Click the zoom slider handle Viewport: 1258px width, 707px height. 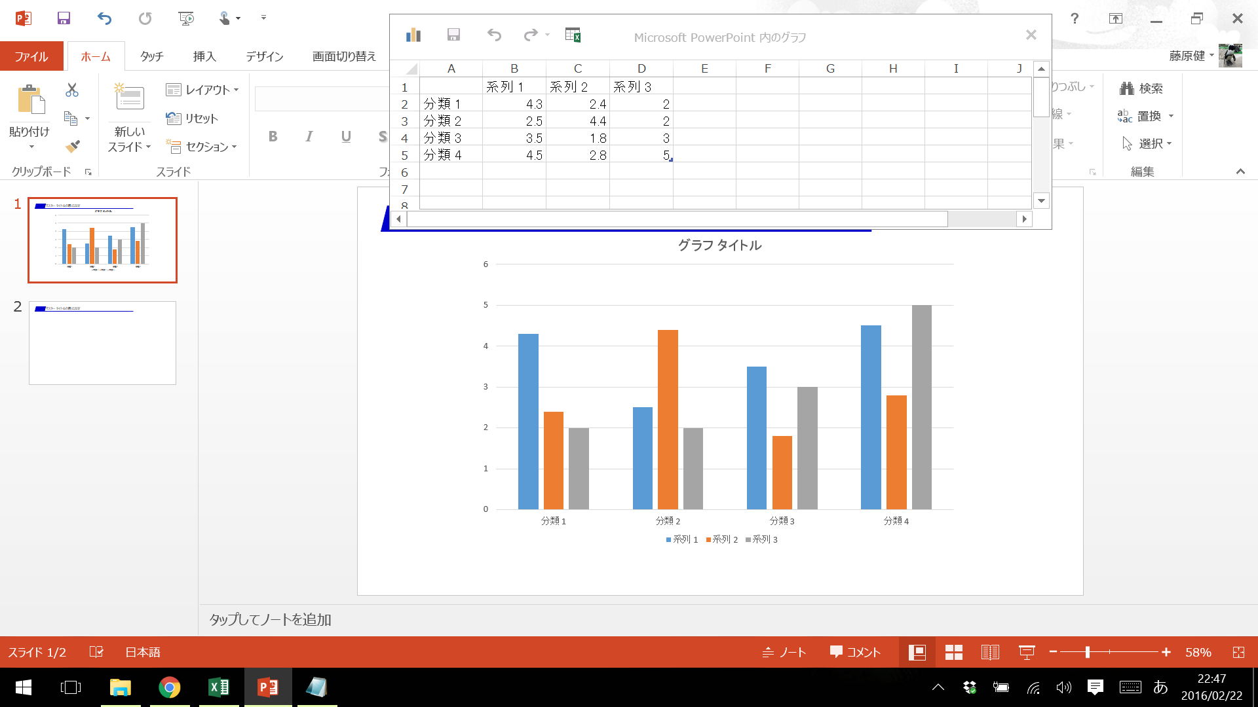[1087, 652]
